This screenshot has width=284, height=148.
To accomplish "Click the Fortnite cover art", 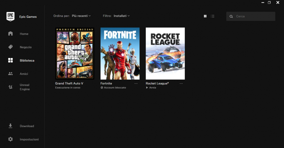I will point(120,53).
